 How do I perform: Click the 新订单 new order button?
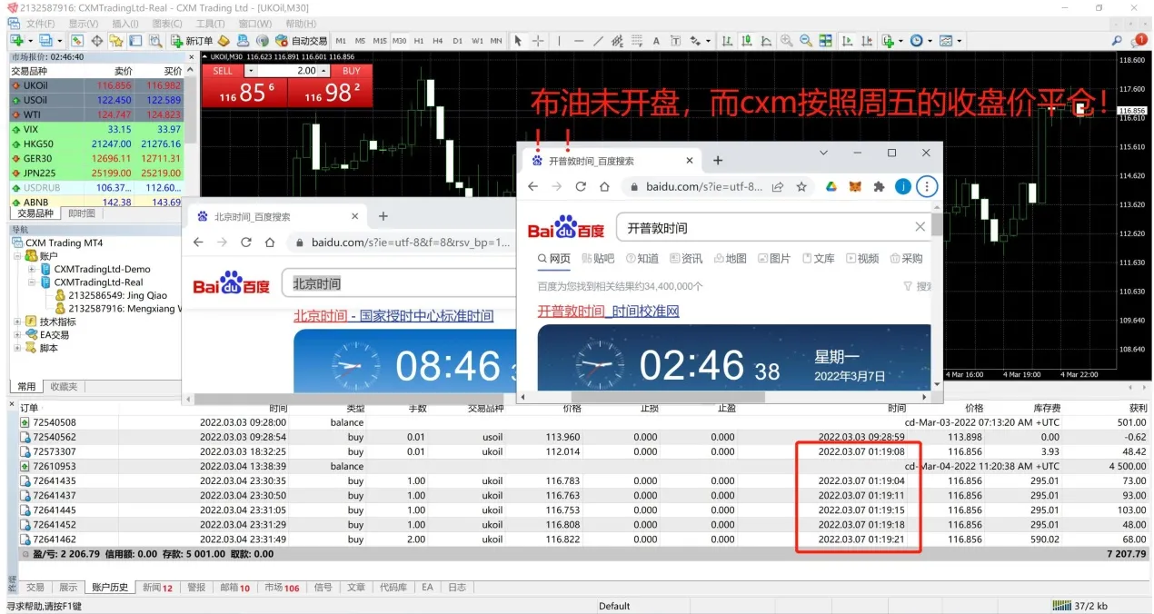click(191, 41)
